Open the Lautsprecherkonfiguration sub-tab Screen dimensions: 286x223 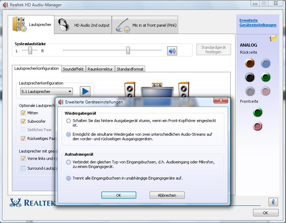coord(36,68)
